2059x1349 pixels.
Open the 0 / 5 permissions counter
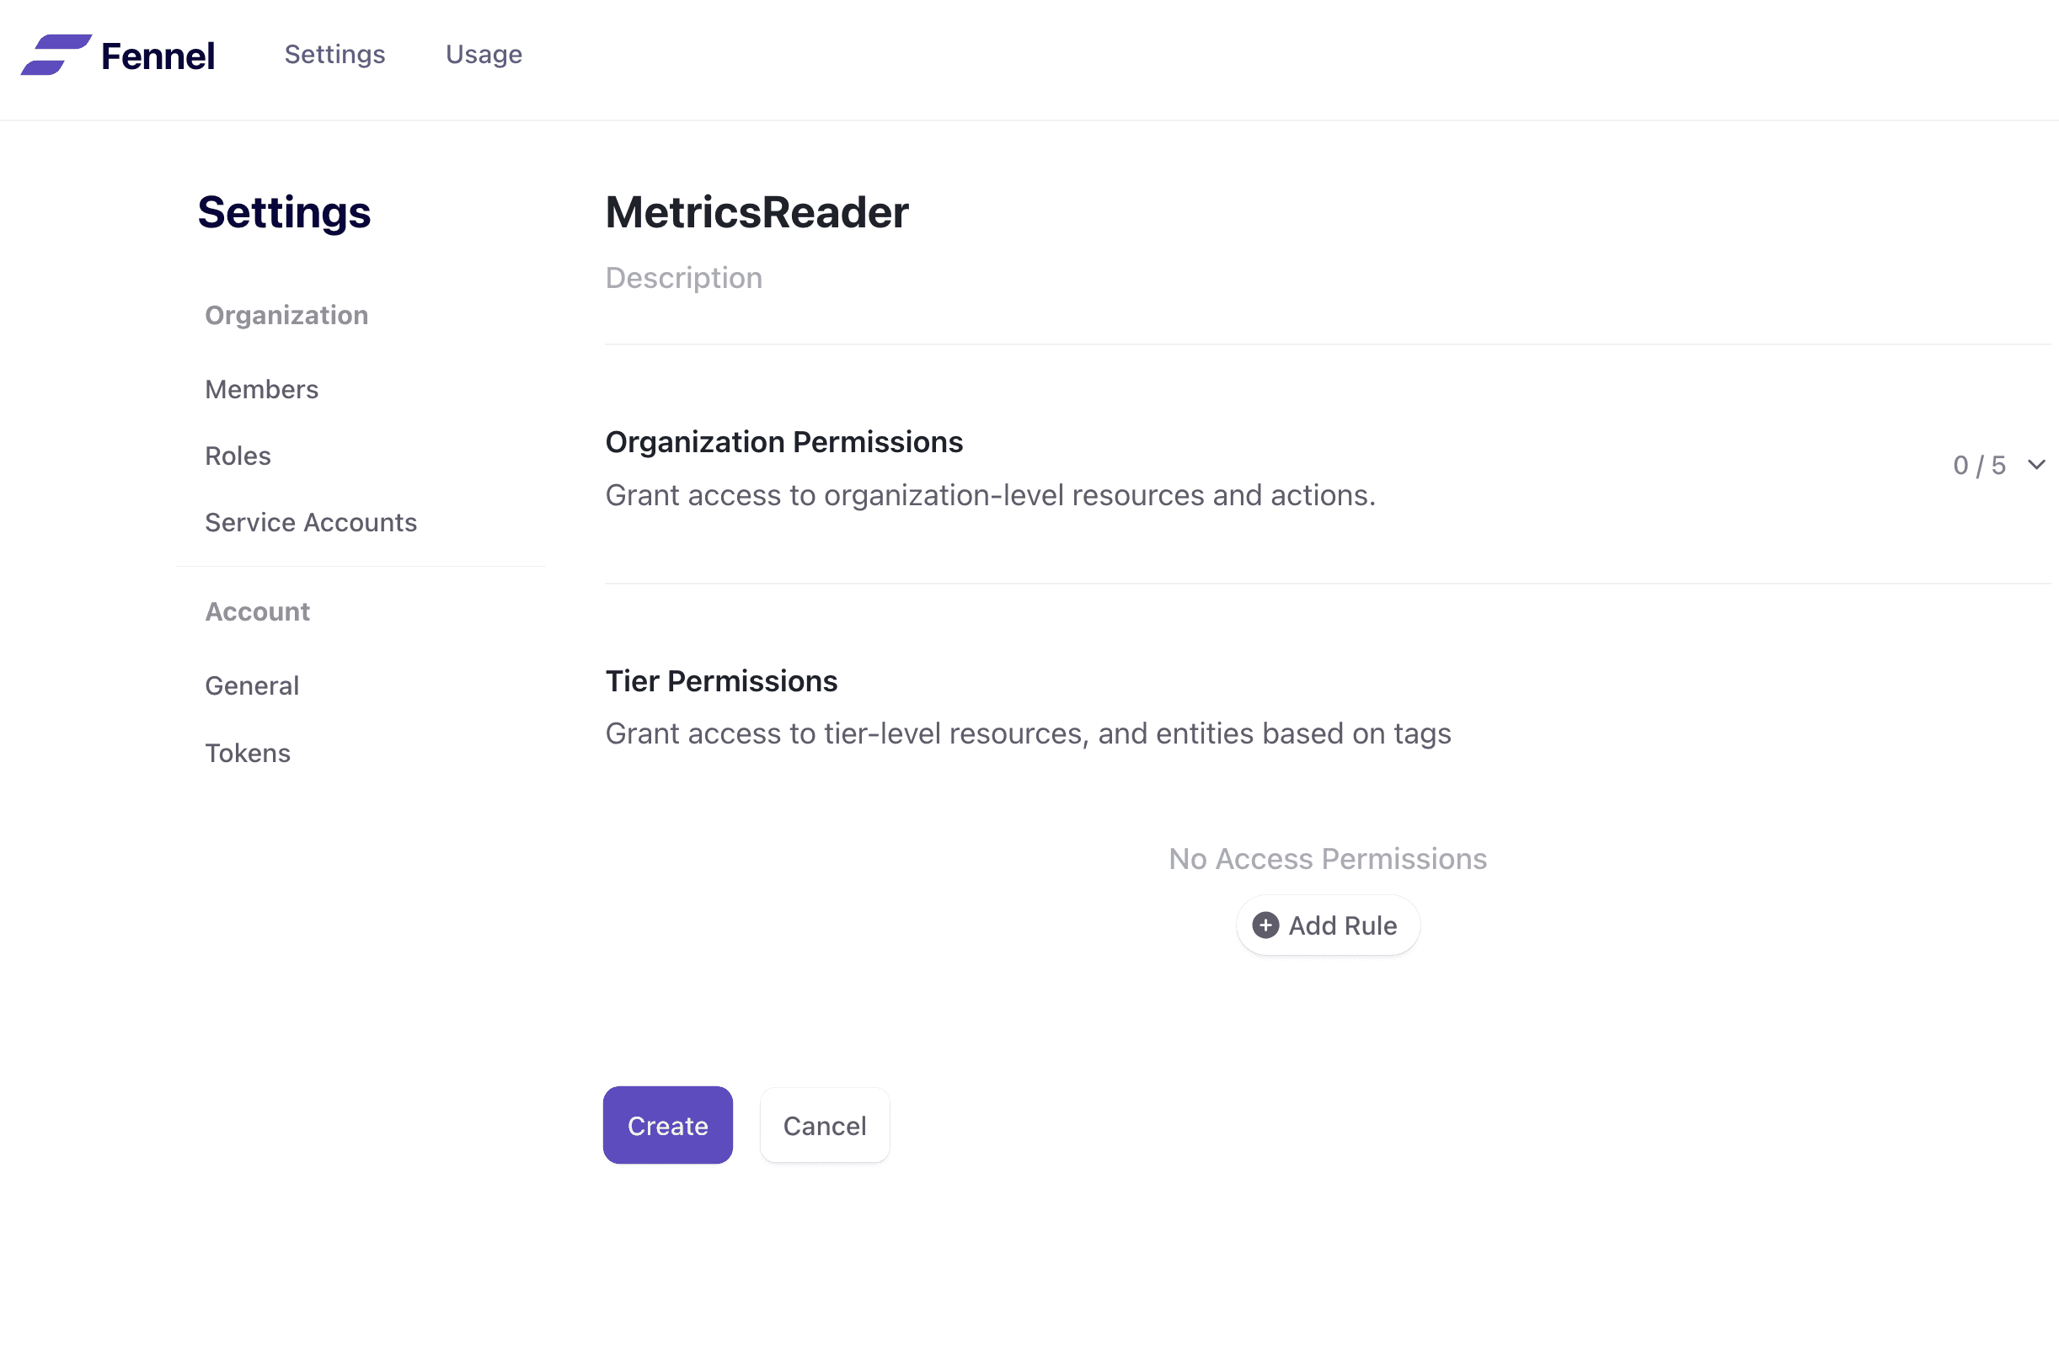[x=1978, y=465]
